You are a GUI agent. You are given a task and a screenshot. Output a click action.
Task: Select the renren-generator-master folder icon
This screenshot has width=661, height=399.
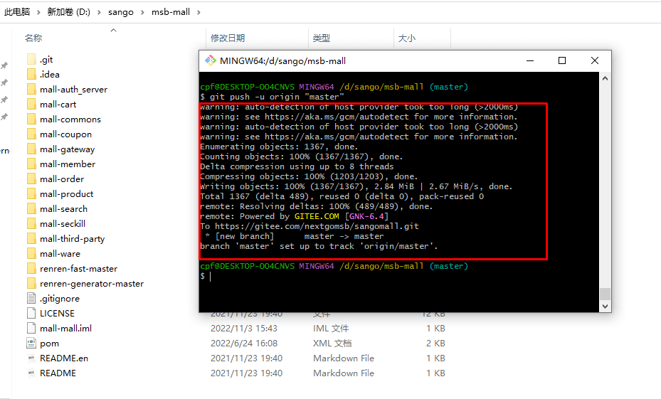pos(31,284)
